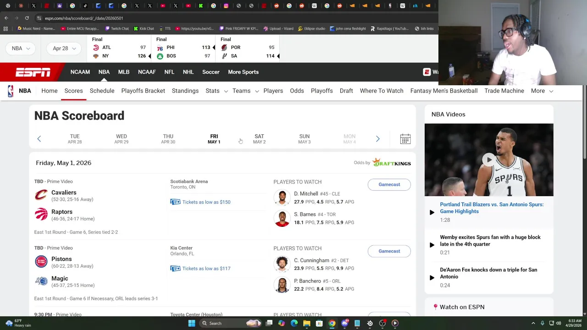Click the NBA league logo icon
This screenshot has height=330, width=587.
point(11,91)
